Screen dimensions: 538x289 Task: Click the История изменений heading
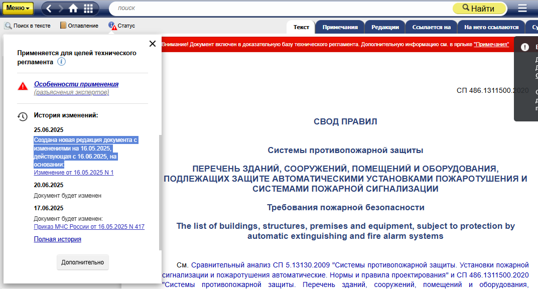point(66,115)
